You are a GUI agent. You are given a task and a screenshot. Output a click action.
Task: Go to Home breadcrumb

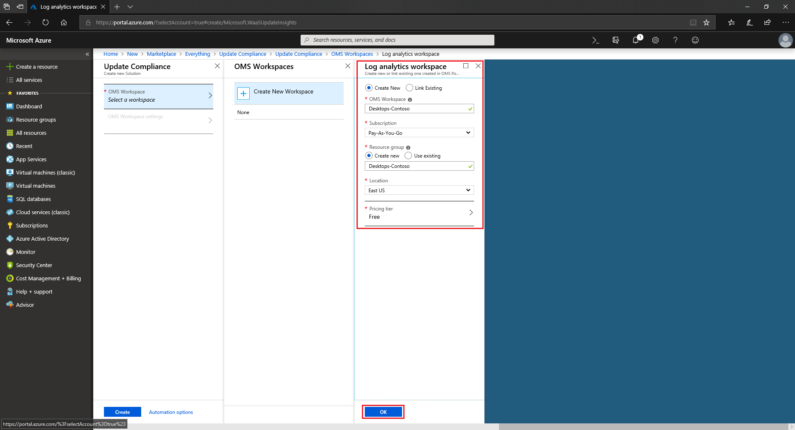pyautogui.click(x=111, y=54)
